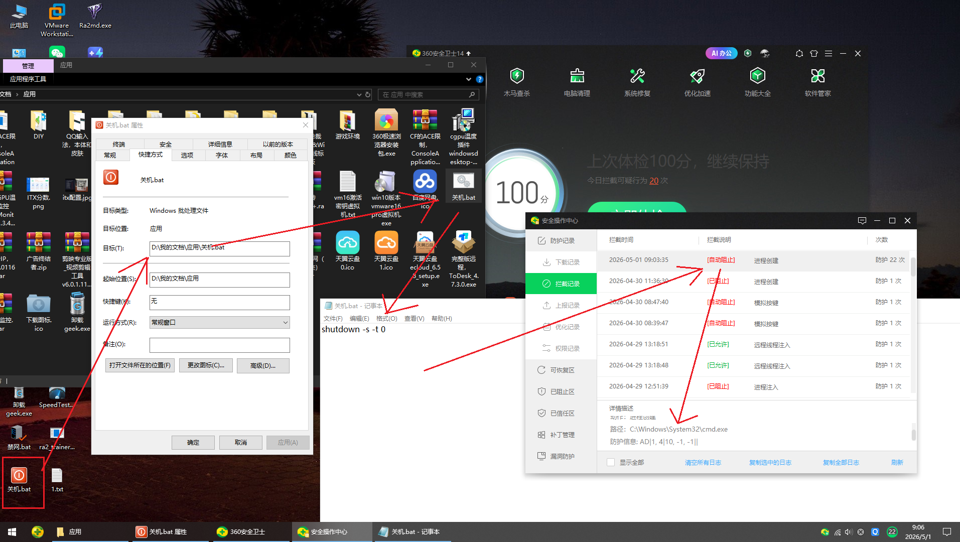
Task: Click the AI办公 button in 360
Action: pos(722,53)
